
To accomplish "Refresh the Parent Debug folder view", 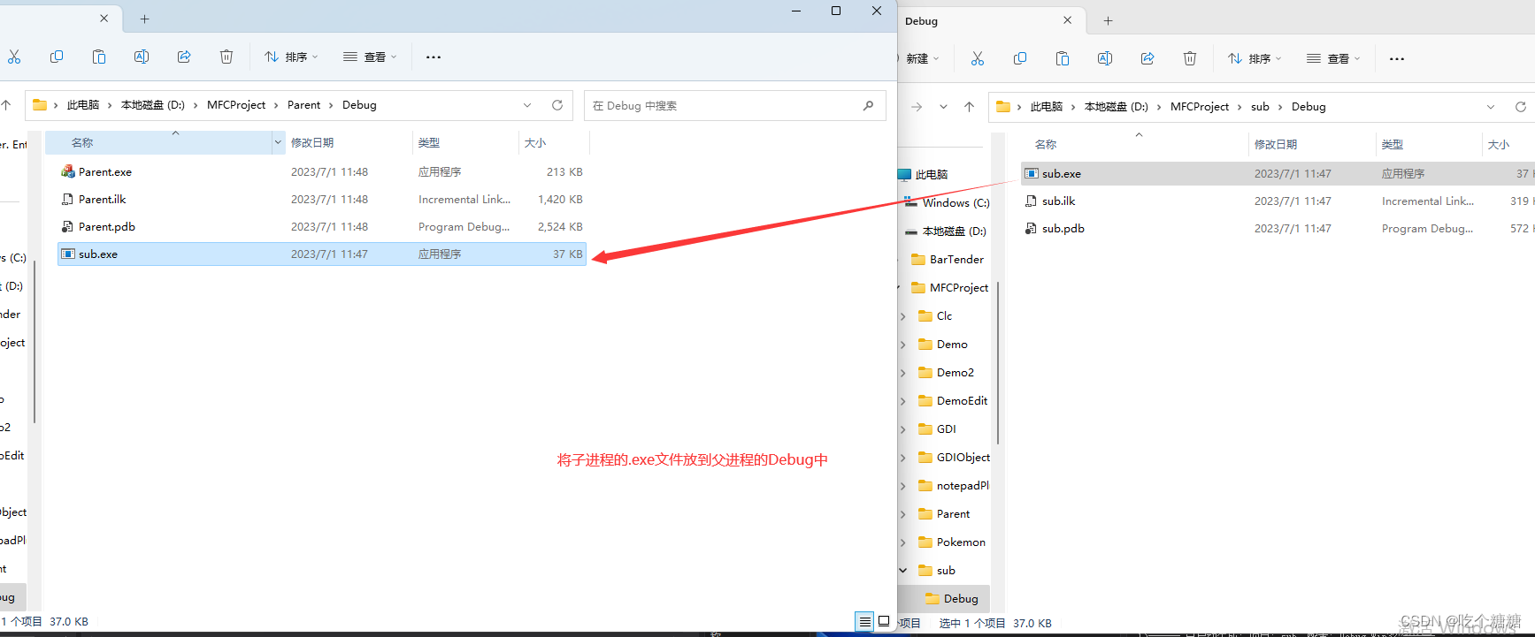I will pos(557,105).
